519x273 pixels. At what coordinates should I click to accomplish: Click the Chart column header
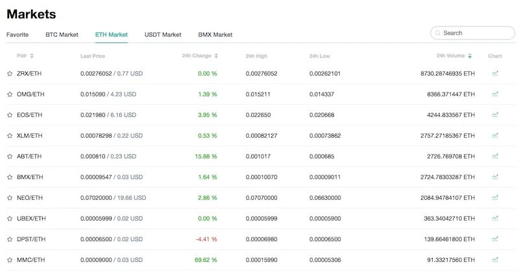tap(495, 56)
